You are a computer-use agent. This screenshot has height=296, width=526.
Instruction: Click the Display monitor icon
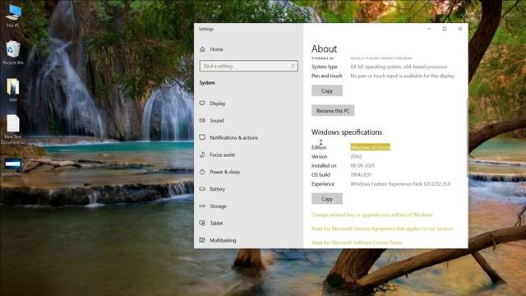pos(202,104)
